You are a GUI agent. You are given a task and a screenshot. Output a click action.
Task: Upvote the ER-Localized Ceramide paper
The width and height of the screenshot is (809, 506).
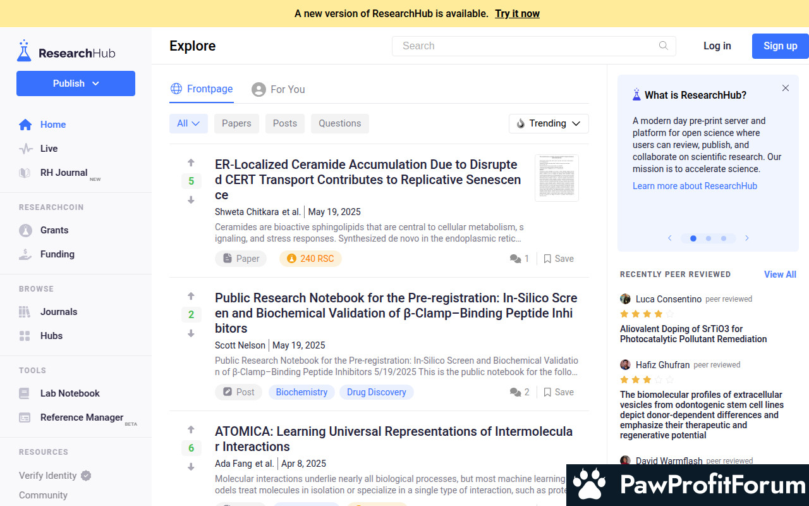(x=191, y=163)
